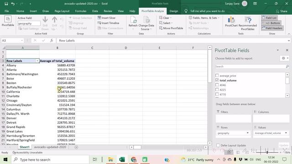Open PivotTable Fields pane options arrow
292x164 pixels.
point(278,50)
